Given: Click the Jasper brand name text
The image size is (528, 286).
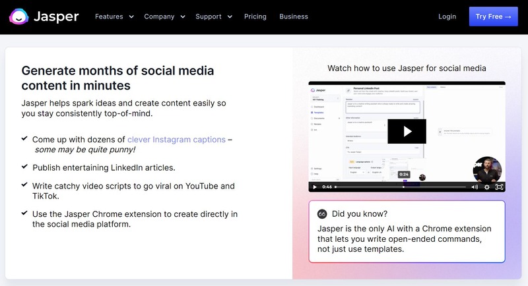Looking at the screenshot, I should point(56,16).
